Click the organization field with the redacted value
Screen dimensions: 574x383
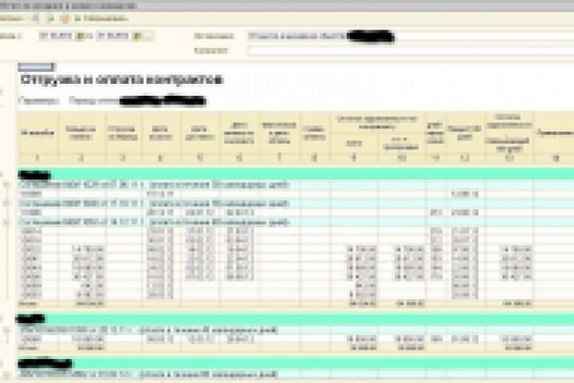tap(411, 36)
